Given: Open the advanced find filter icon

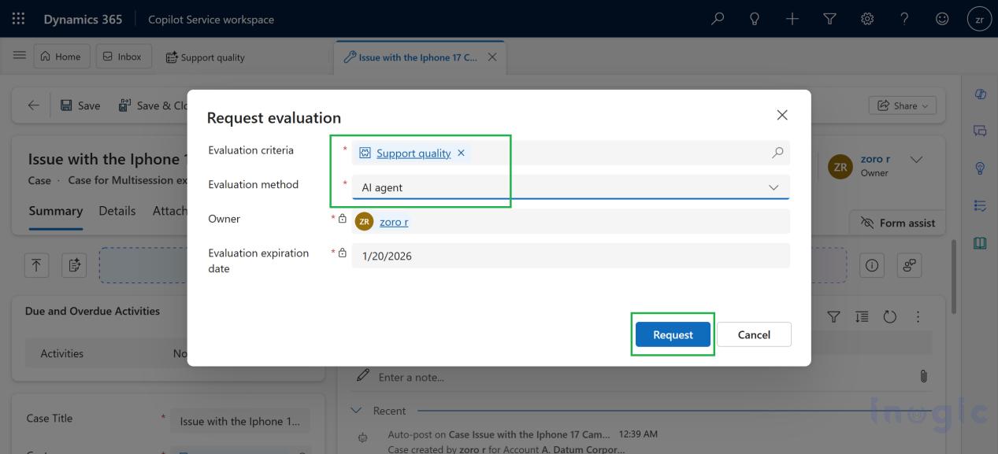Looking at the screenshot, I should point(829,19).
